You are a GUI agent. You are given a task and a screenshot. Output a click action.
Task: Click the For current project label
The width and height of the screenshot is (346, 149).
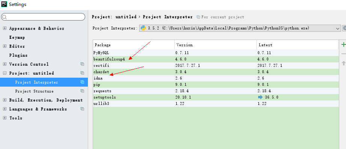click(223, 17)
